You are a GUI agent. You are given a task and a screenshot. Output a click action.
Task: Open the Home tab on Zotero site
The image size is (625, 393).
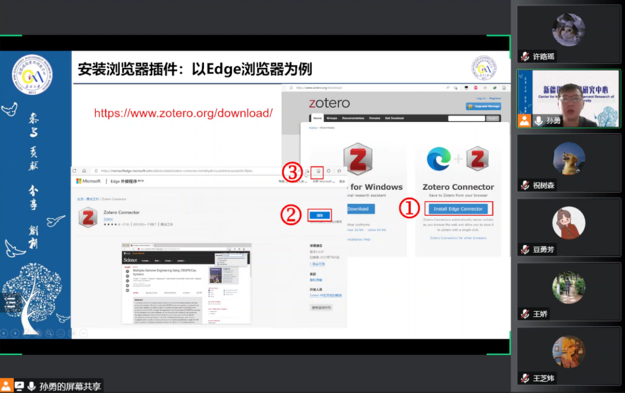pos(318,118)
